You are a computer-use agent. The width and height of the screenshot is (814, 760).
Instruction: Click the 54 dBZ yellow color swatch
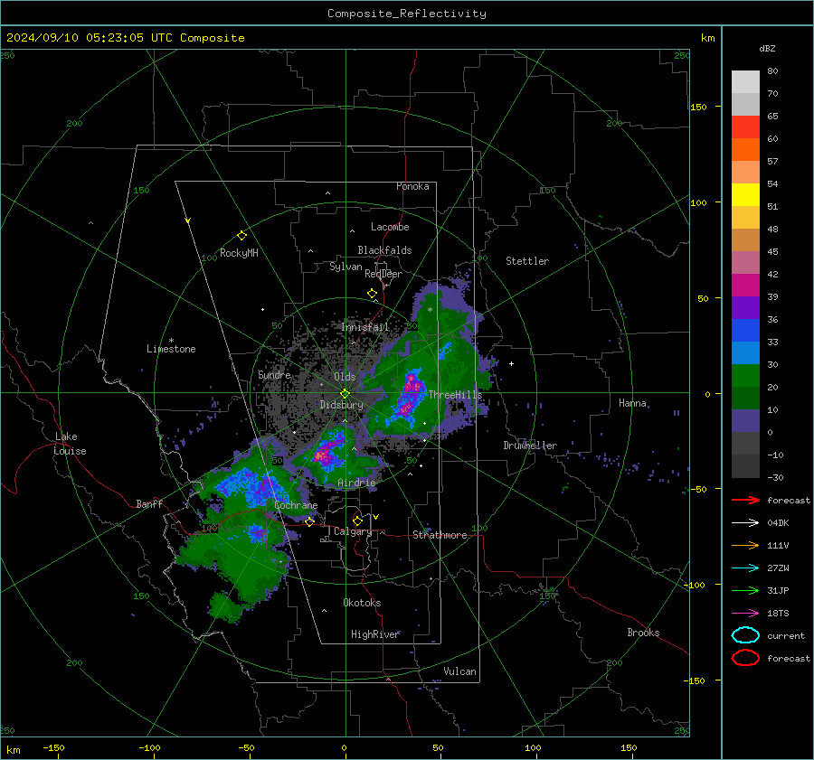click(x=745, y=194)
